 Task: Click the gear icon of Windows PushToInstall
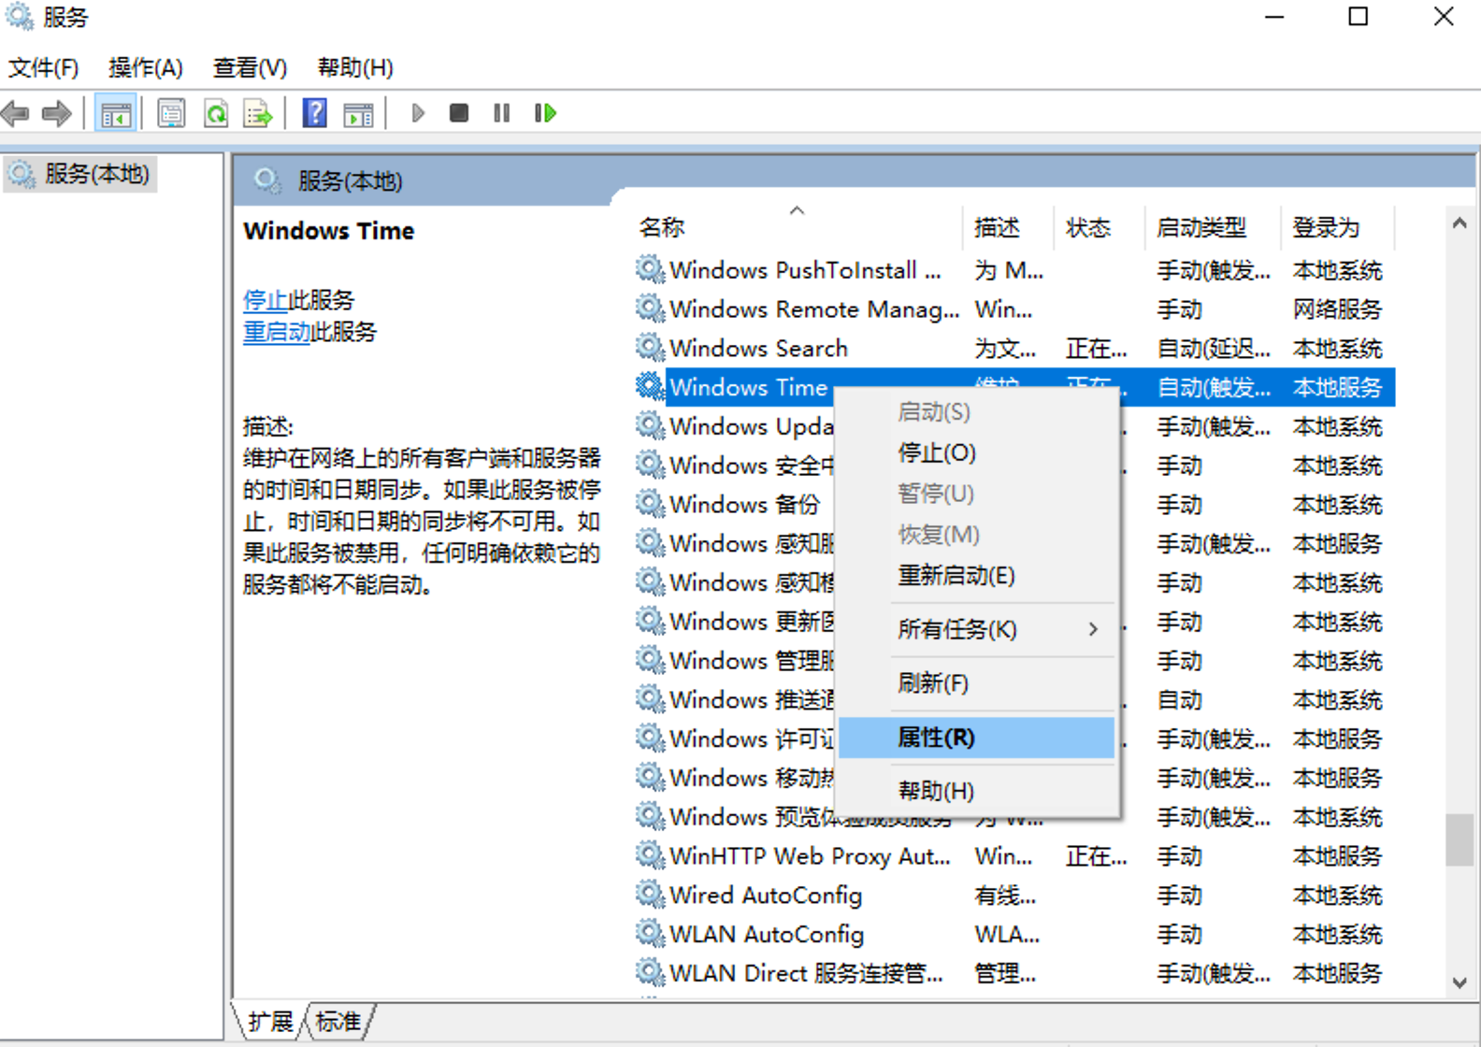pos(650,270)
